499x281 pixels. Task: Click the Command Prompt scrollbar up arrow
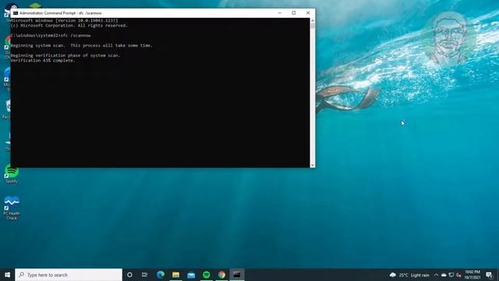coord(313,20)
